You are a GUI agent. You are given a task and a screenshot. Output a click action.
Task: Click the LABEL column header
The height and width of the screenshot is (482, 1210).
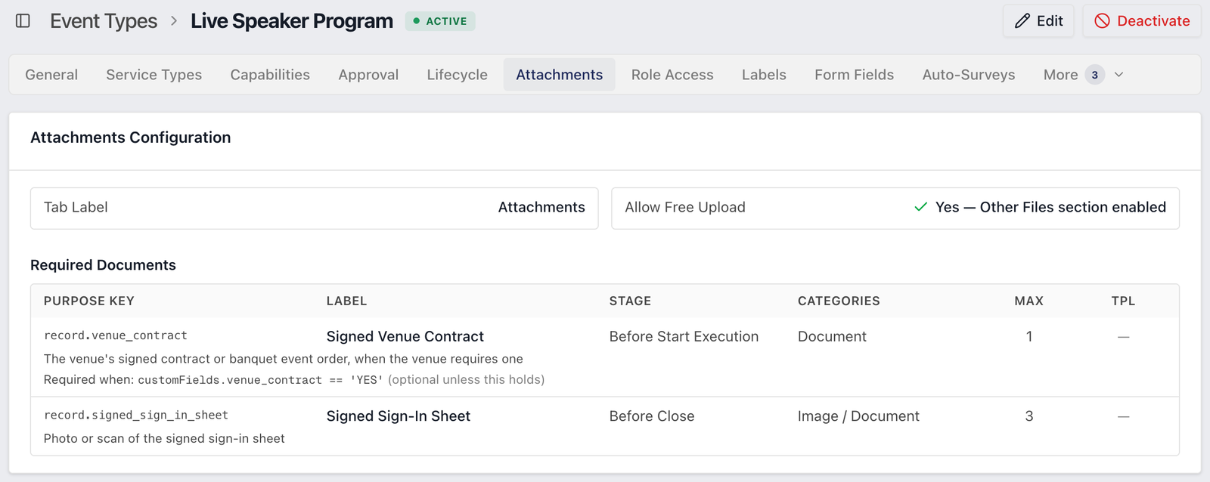pyautogui.click(x=346, y=301)
